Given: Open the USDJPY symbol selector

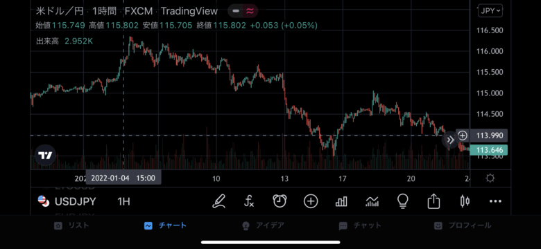Looking at the screenshot, I should [x=67, y=201].
